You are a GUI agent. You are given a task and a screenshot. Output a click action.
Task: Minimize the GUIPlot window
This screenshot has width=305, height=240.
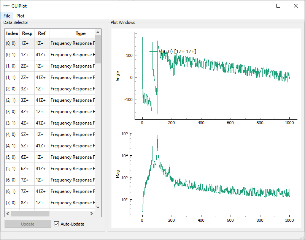[261, 6]
